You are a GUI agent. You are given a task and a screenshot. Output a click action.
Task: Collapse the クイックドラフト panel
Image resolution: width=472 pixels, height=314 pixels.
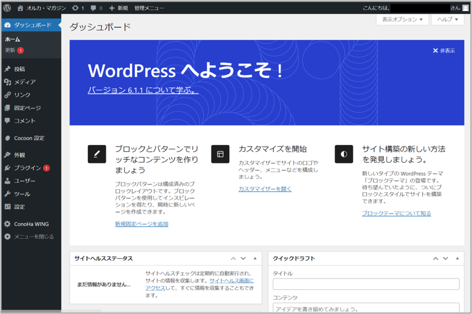pos(457,258)
